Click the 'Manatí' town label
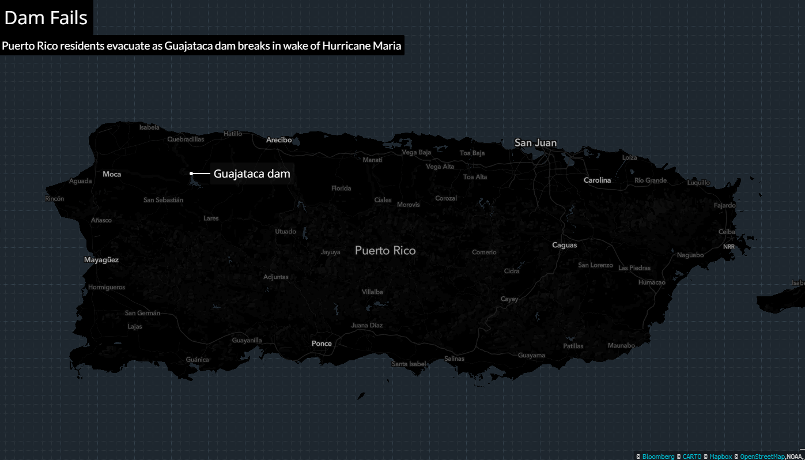Screen dimensions: 805x460 point(372,160)
